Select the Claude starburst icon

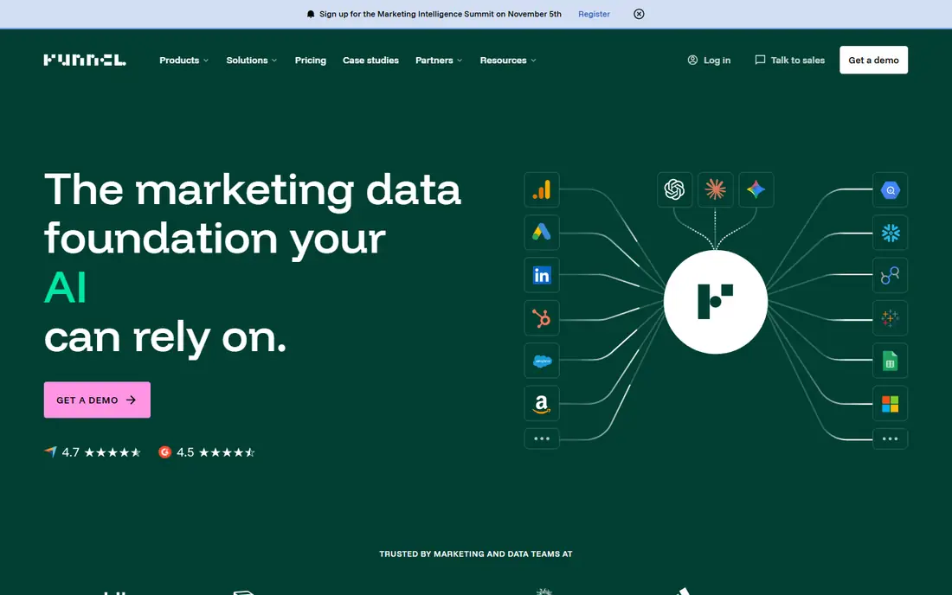pyautogui.click(x=715, y=190)
